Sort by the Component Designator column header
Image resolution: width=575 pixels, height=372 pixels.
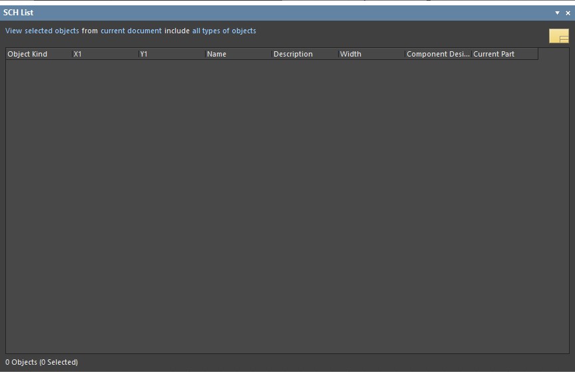point(438,54)
